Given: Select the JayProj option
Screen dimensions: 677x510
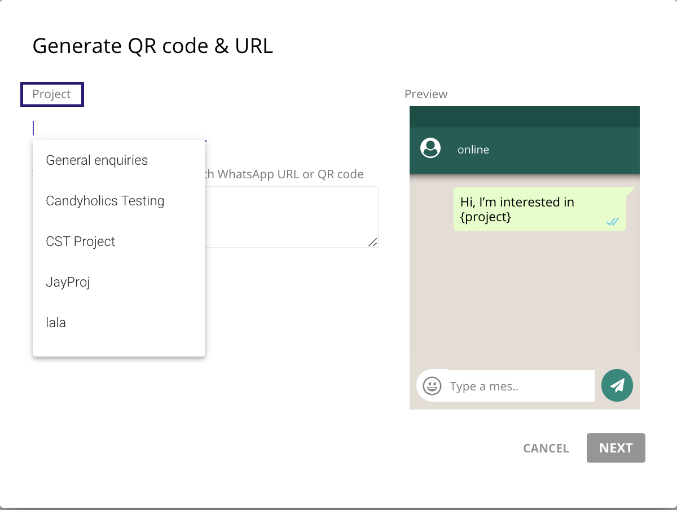Looking at the screenshot, I should point(68,282).
